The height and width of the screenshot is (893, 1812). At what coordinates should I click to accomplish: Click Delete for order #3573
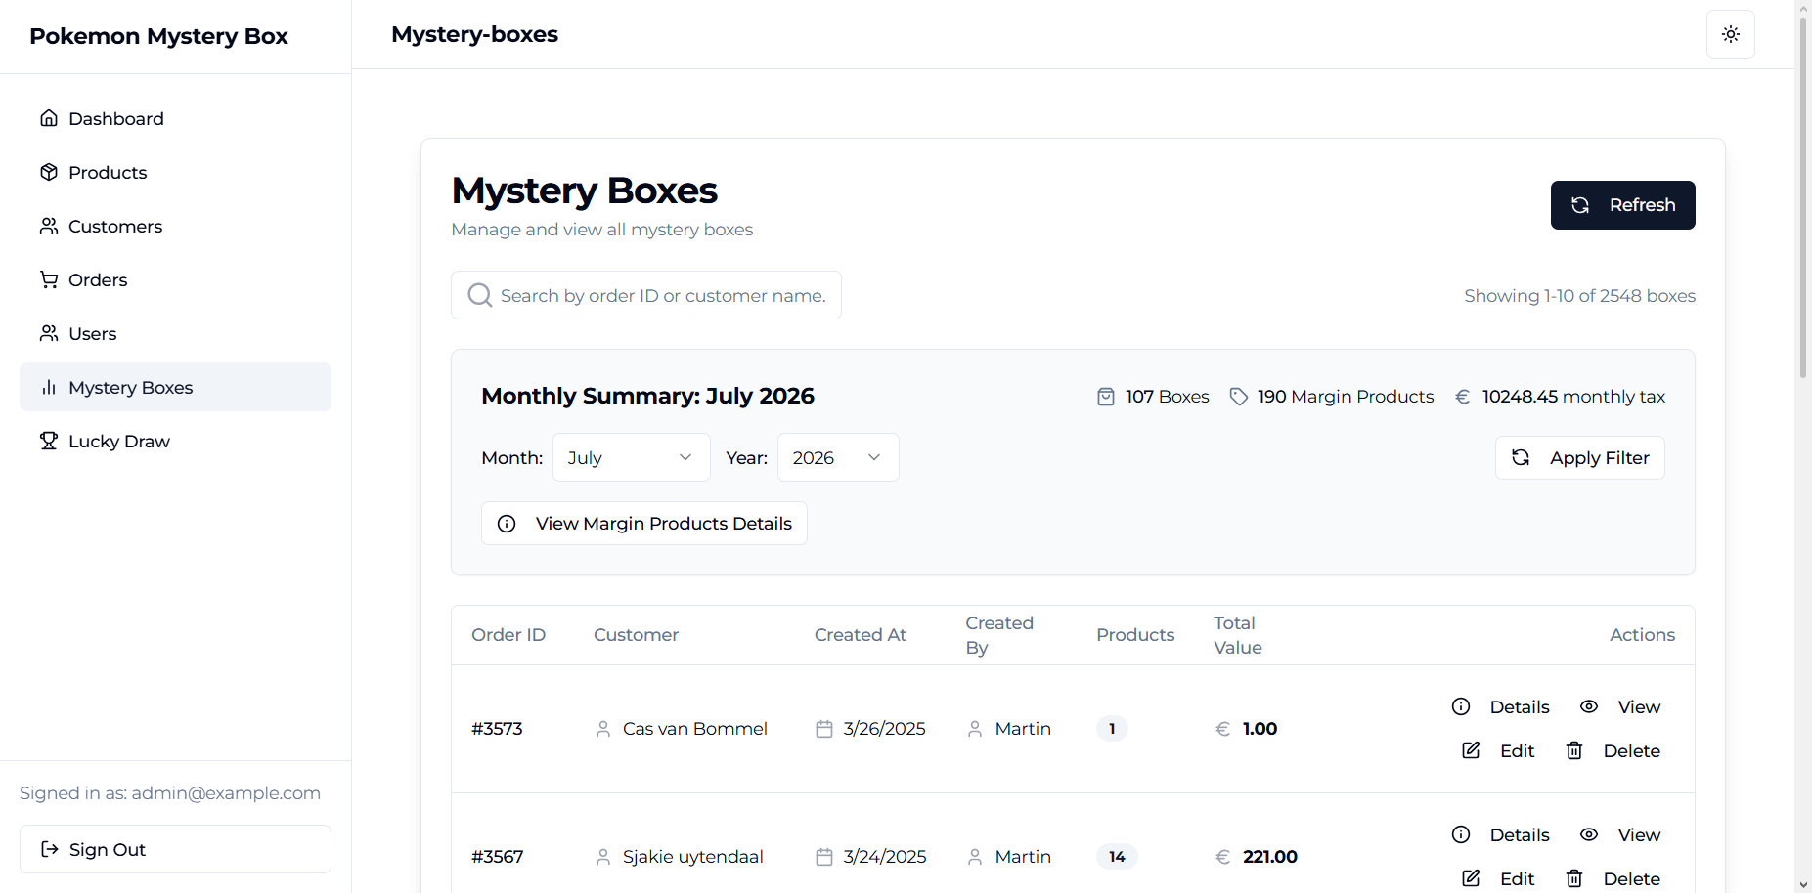[x=1613, y=750]
